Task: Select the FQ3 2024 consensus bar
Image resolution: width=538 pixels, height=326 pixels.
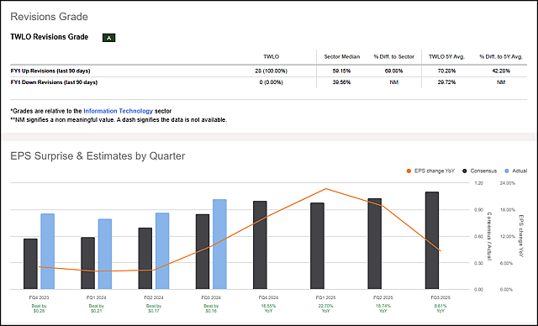Action: pos(203,251)
